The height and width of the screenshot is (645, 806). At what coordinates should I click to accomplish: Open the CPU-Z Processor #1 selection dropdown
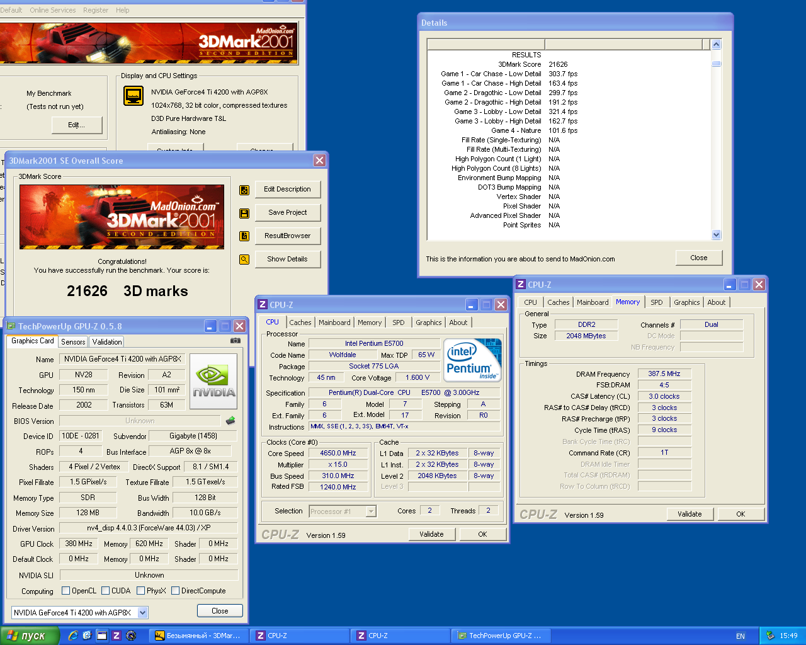[x=371, y=511]
